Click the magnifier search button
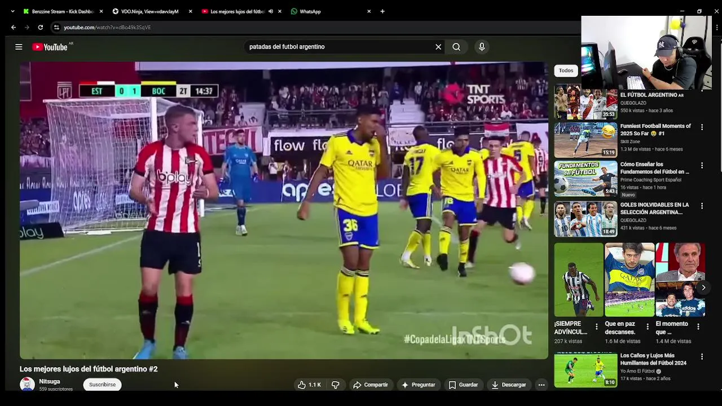This screenshot has width=722, height=406. click(x=456, y=47)
